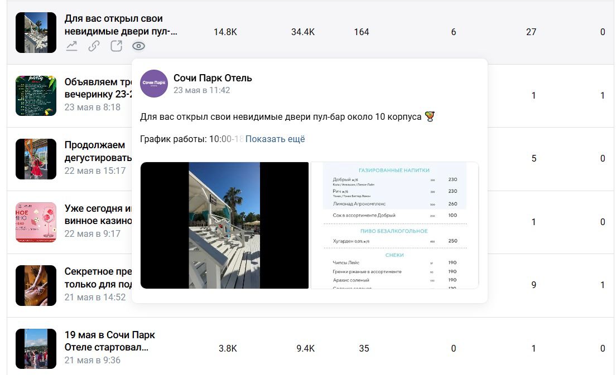
Task: Click the 34.4K value in pool-bar row
Action: (x=303, y=32)
